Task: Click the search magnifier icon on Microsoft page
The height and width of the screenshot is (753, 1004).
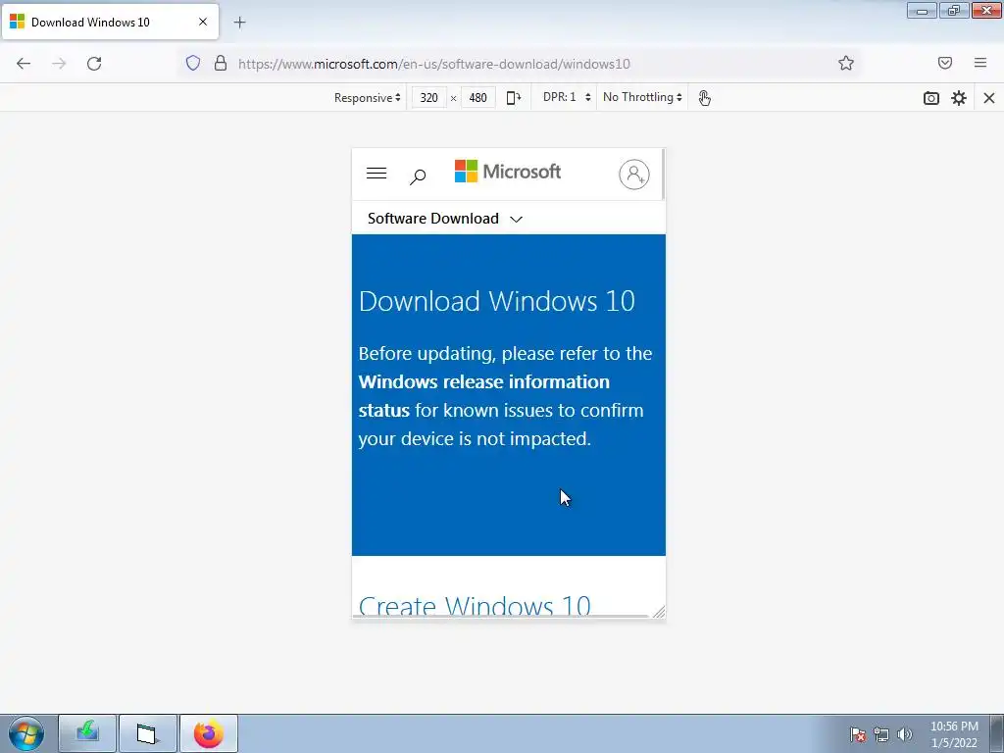Action: (x=418, y=176)
